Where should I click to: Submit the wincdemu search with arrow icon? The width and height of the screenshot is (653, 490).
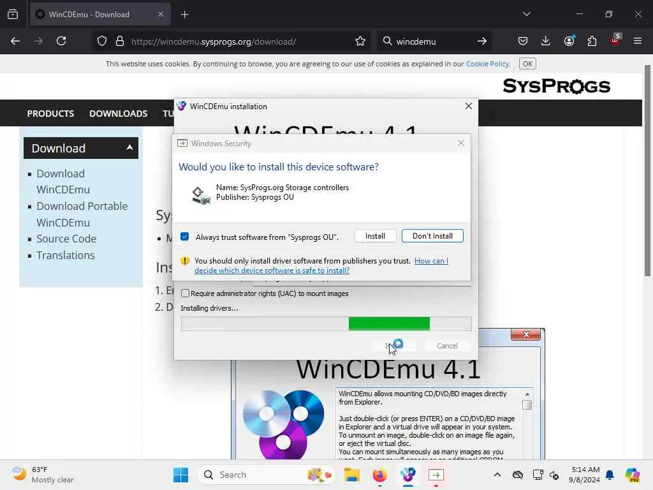tap(482, 41)
